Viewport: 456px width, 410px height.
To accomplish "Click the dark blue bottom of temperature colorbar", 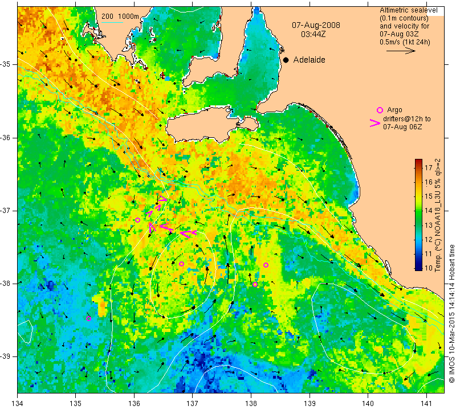I will point(418,268).
